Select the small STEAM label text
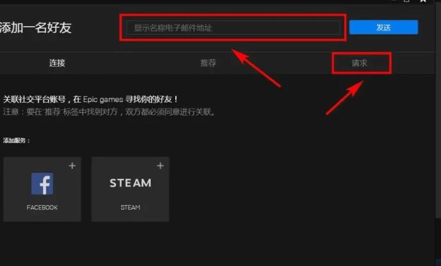The height and width of the screenshot is (266, 441). pyautogui.click(x=130, y=208)
